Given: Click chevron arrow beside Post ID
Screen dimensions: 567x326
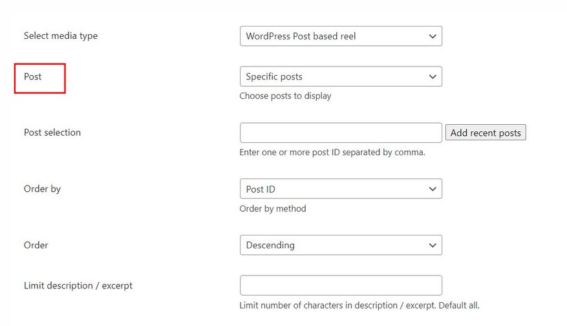Looking at the screenshot, I should pos(433,189).
